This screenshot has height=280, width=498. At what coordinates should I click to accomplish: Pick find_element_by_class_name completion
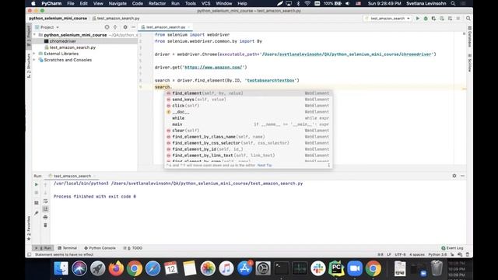248,137
